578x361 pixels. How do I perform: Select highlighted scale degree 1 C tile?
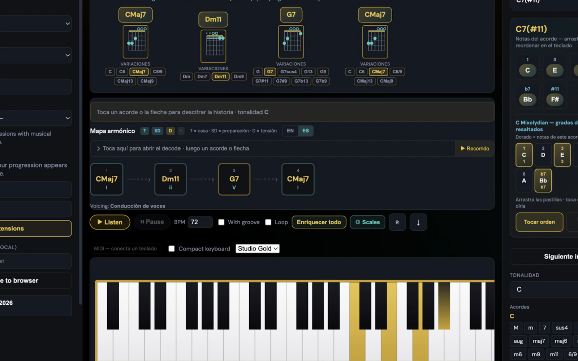pyautogui.click(x=524, y=155)
